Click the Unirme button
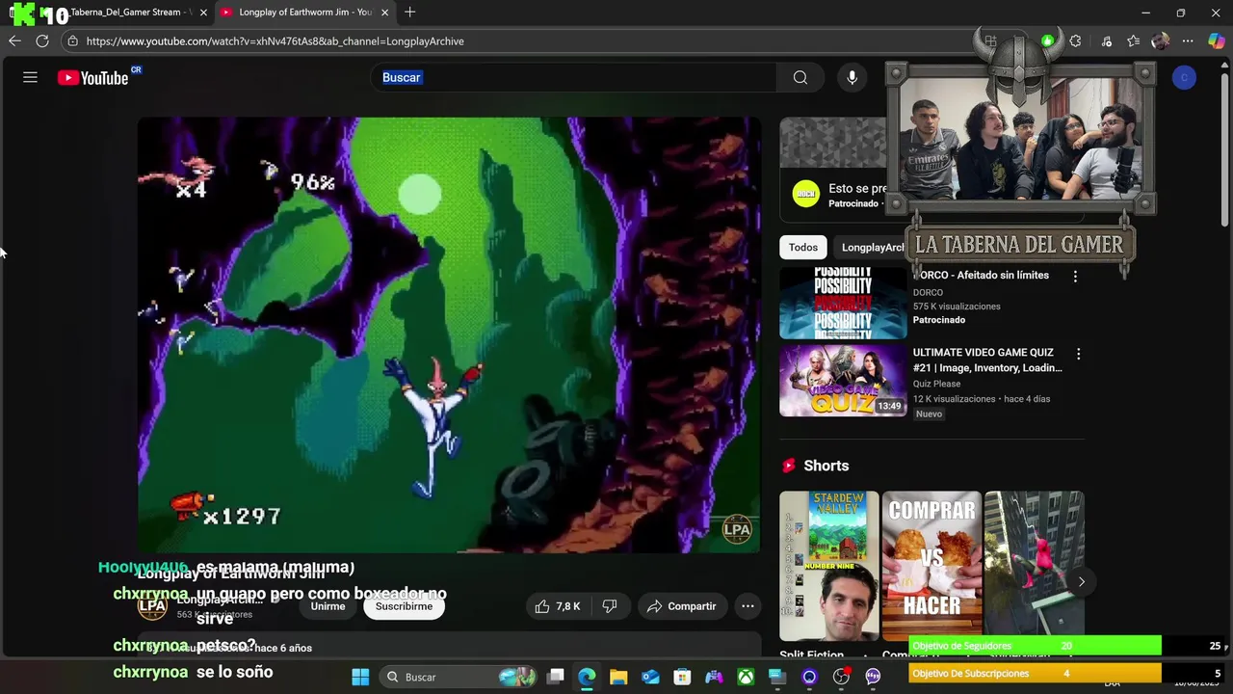This screenshot has height=694, width=1233. tap(328, 606)
